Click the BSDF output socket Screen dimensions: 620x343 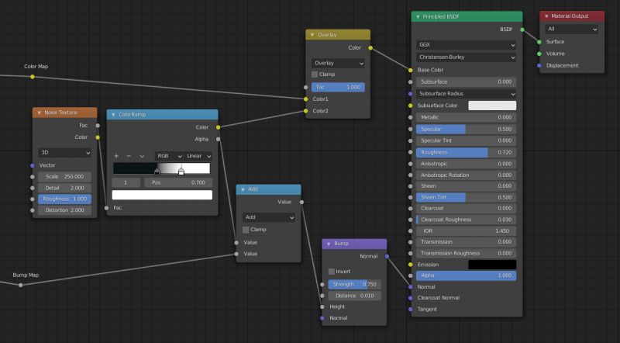(522, 29)
